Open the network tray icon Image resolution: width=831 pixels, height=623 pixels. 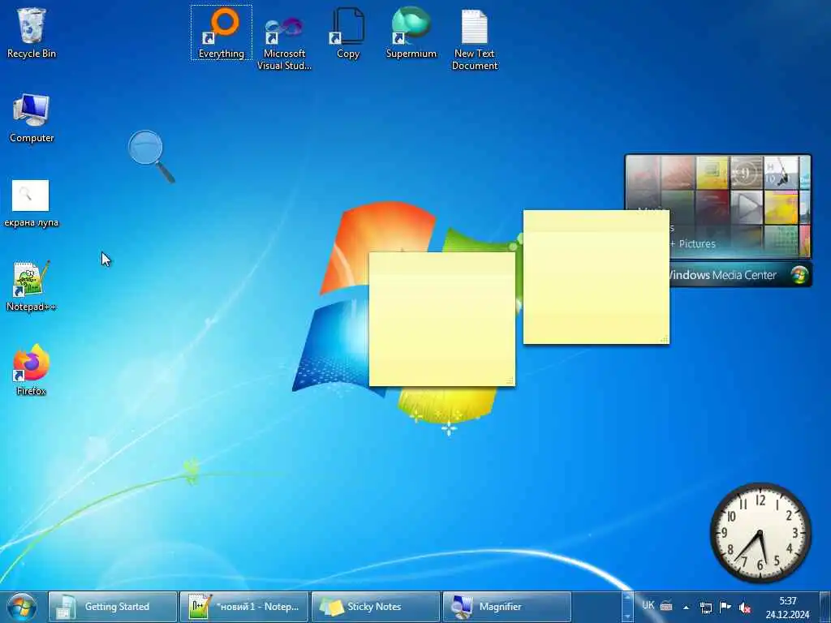tap(705, 607)
